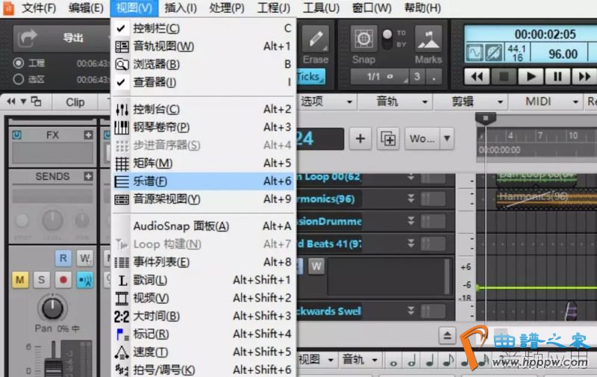Uncheck 控制栏(C) in the view menu
Screen dimensions: 597x377
[156, 28]
